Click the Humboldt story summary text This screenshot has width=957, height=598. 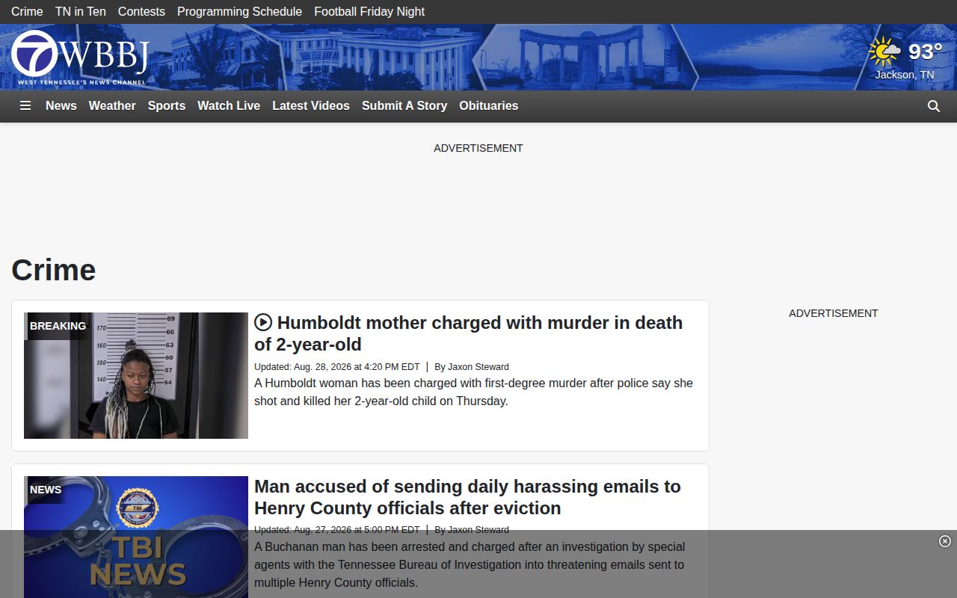pyautogui.click(x=473, y=392)
